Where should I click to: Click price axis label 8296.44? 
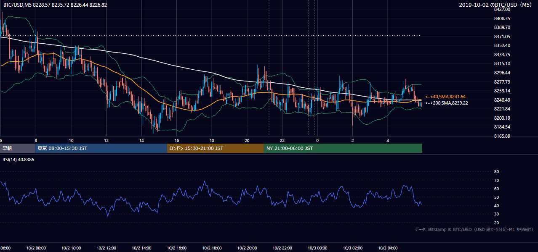click(502, 73)
